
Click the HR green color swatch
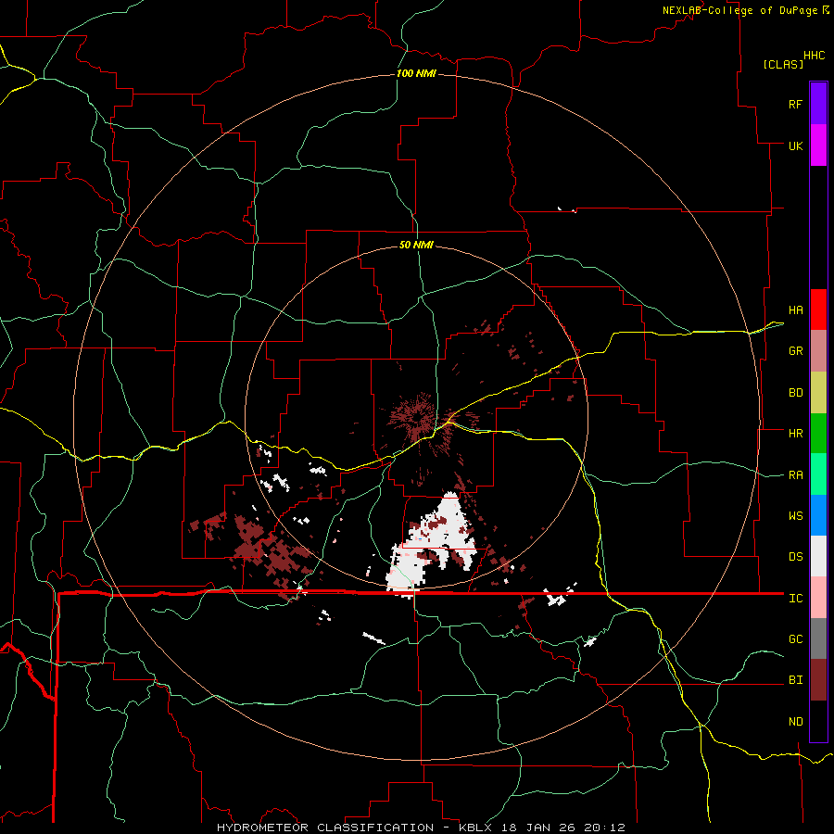pyautogui.click(x=818, y=434)
